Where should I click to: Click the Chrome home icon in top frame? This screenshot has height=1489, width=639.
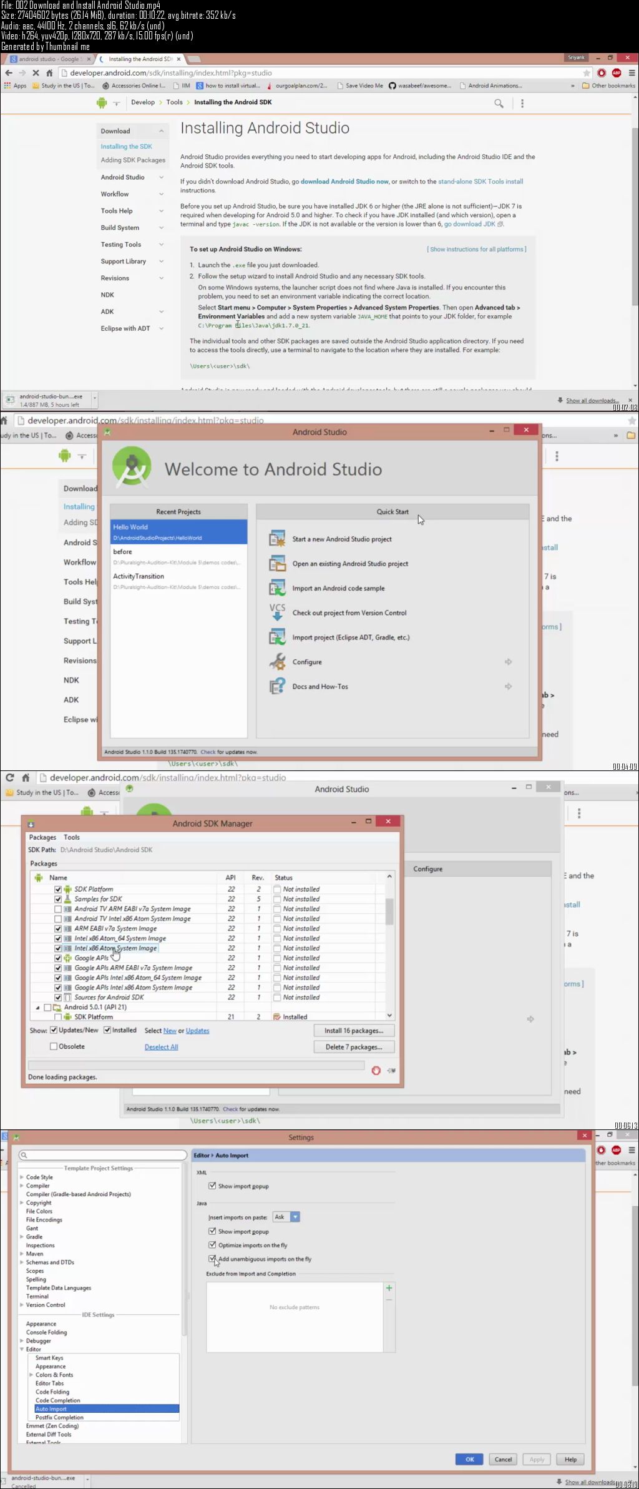49,72
